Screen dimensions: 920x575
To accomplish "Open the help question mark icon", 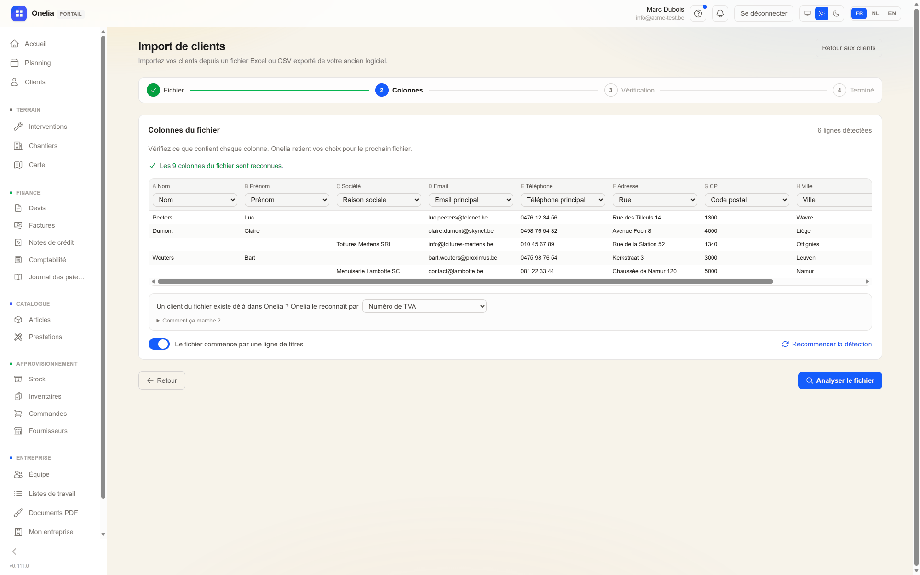I will (698, 13).
